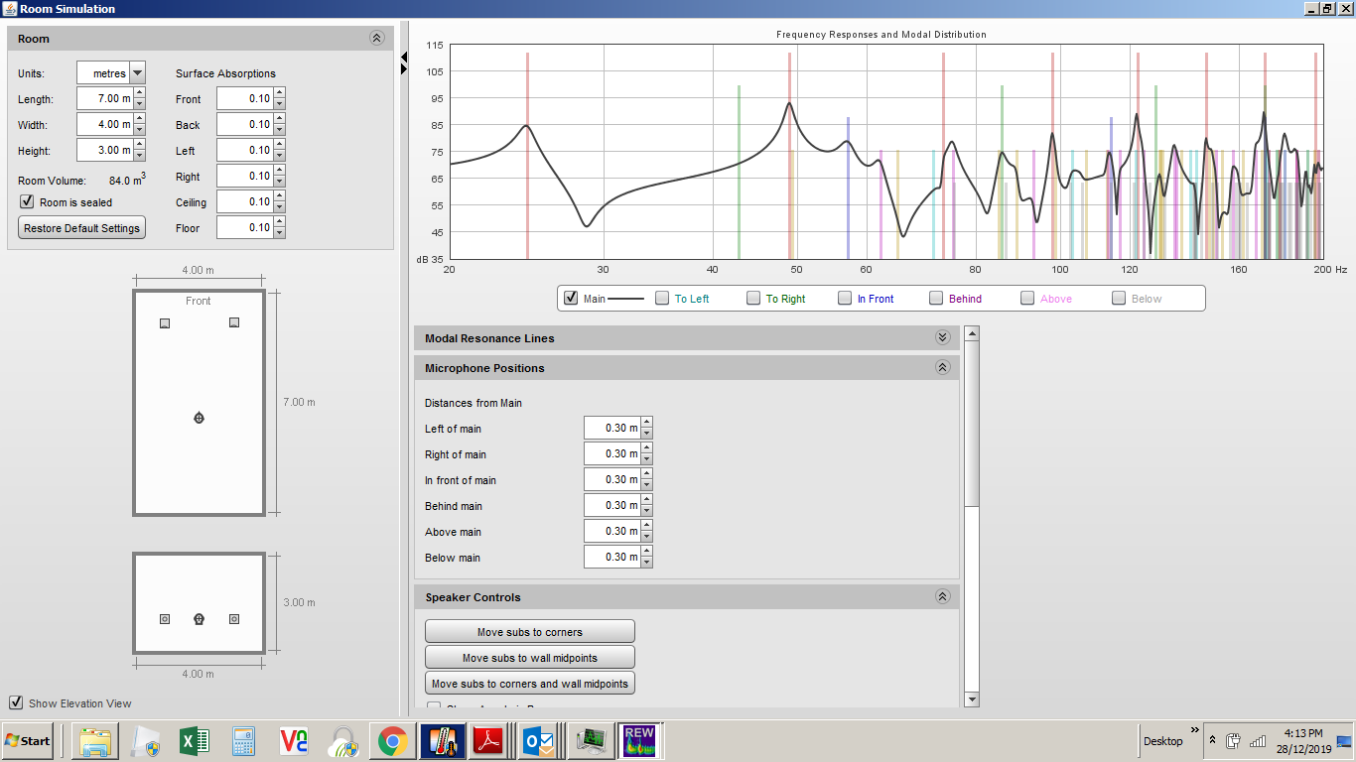The image size is (1356, 762).
Task: Click Restore Default Settings button
Action: pos(81,227)
